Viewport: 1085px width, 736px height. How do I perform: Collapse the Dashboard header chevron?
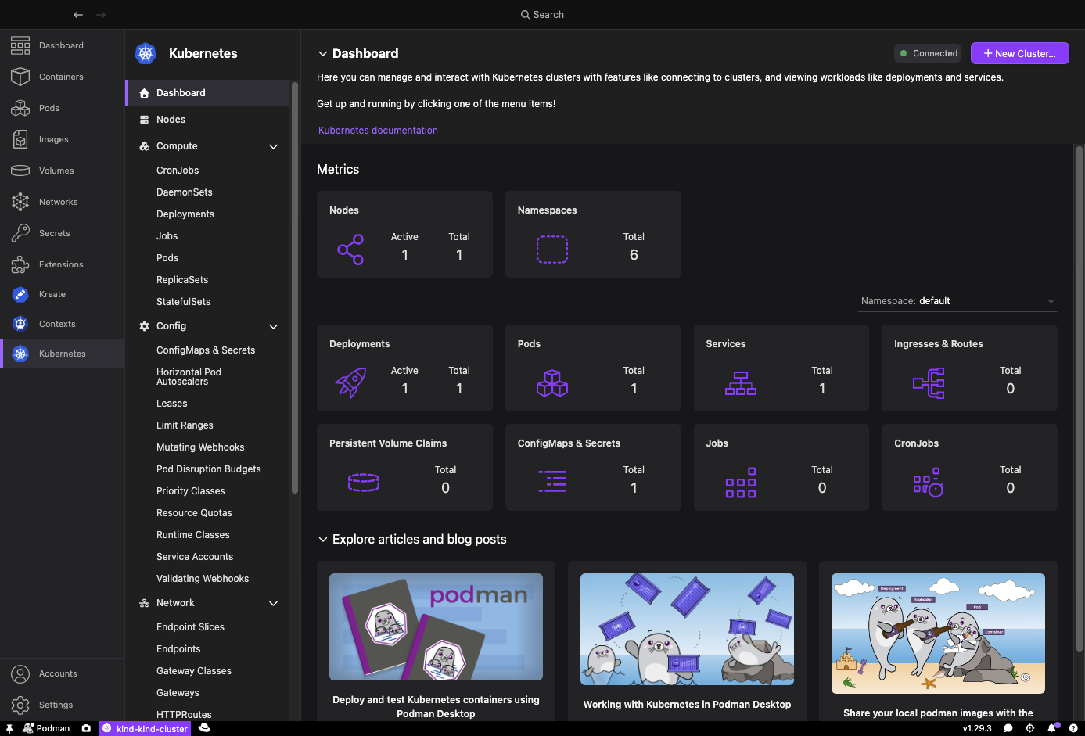322,54
